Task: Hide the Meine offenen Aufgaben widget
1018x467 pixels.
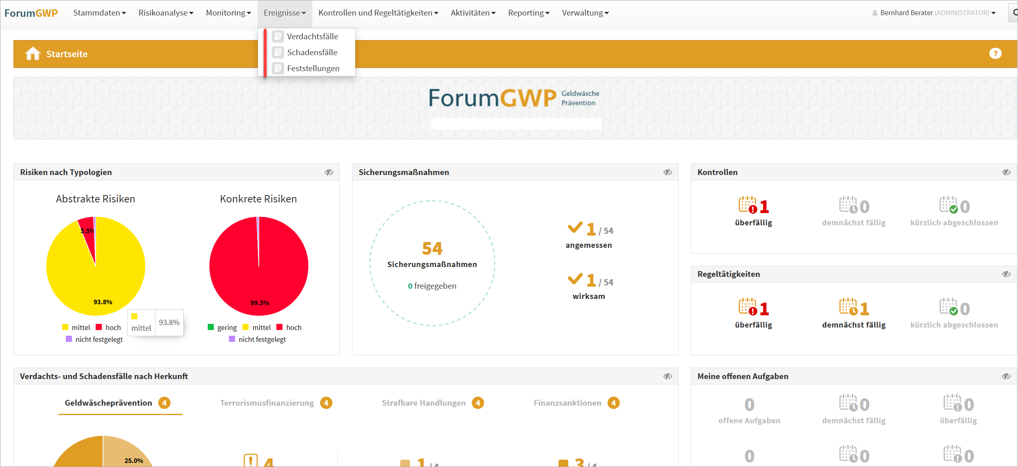Action: click(1006, 377)
